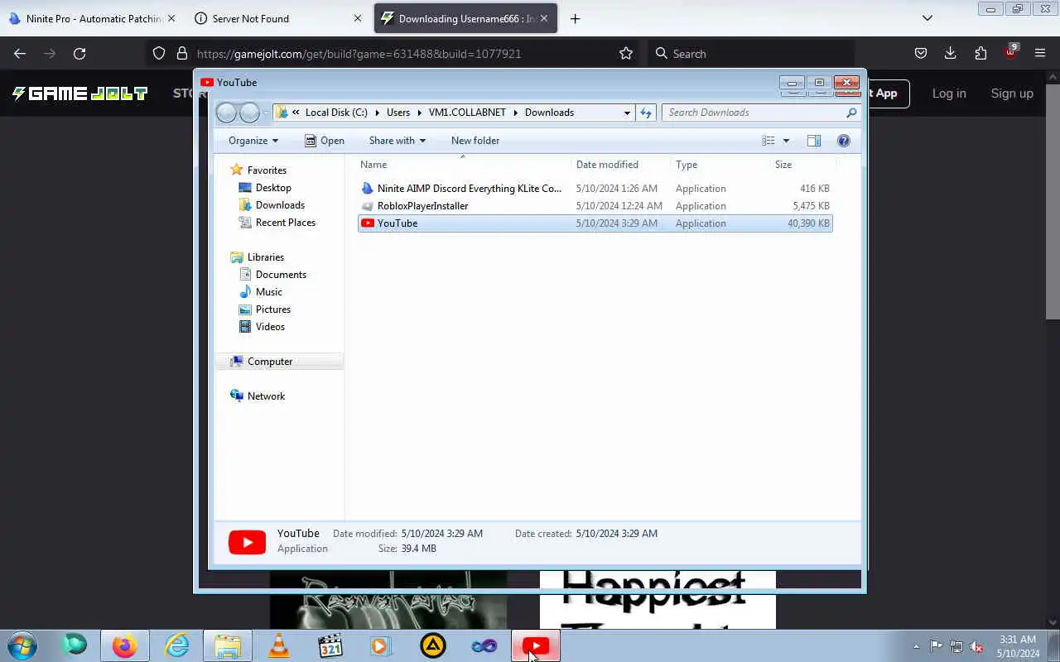Select the RobloxPlayerInstaller file
This screenshot has height=662, width=1060.
595,206
